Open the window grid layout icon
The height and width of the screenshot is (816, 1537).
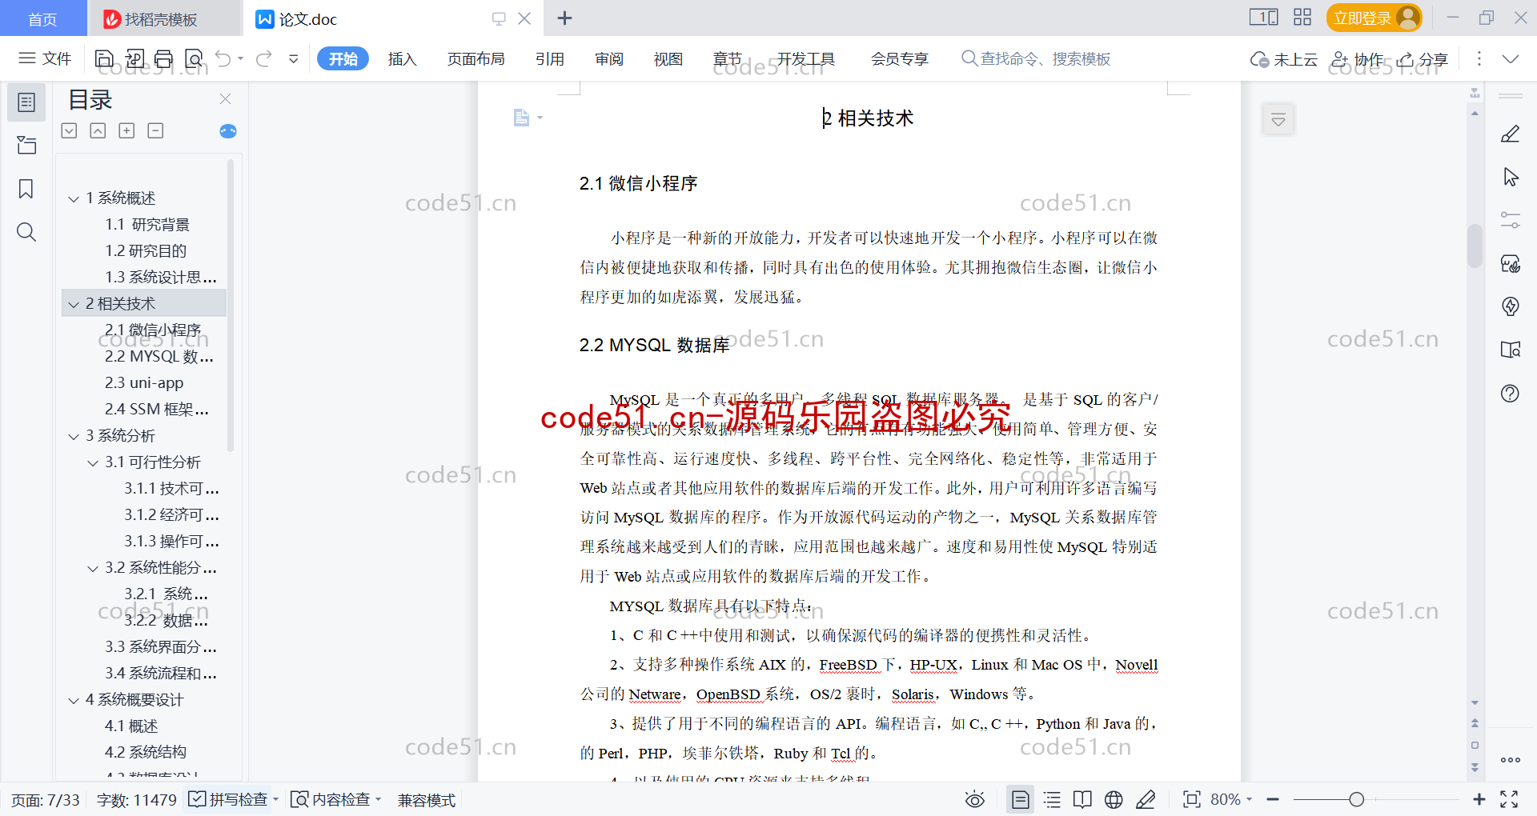[1302, 18]
